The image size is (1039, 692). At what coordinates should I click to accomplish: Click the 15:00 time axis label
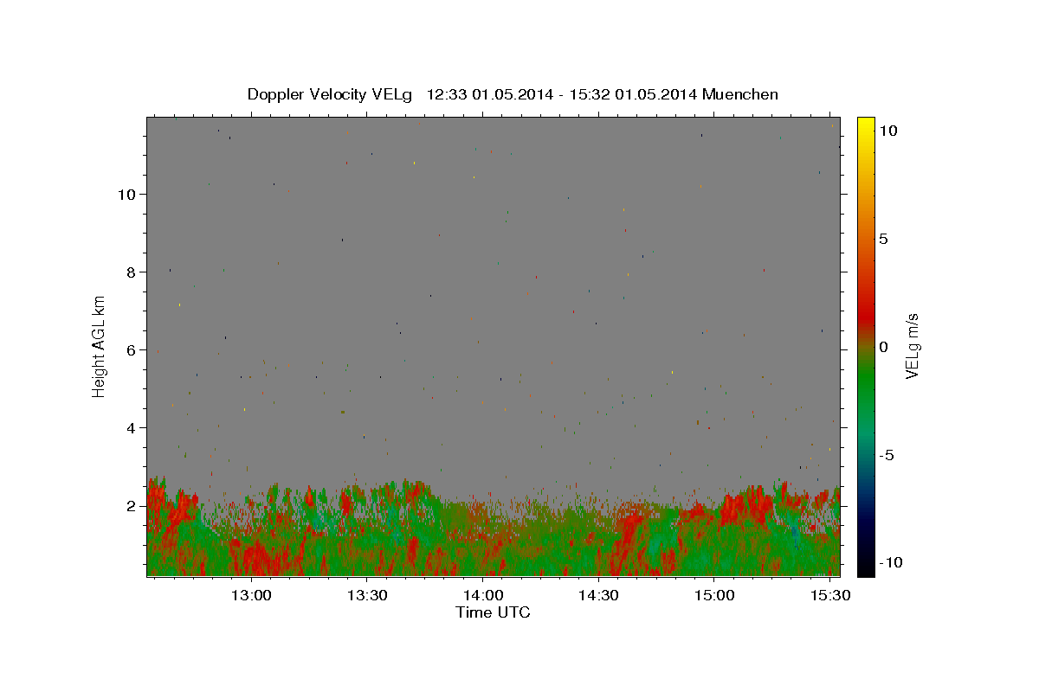(x=714, y=595)
